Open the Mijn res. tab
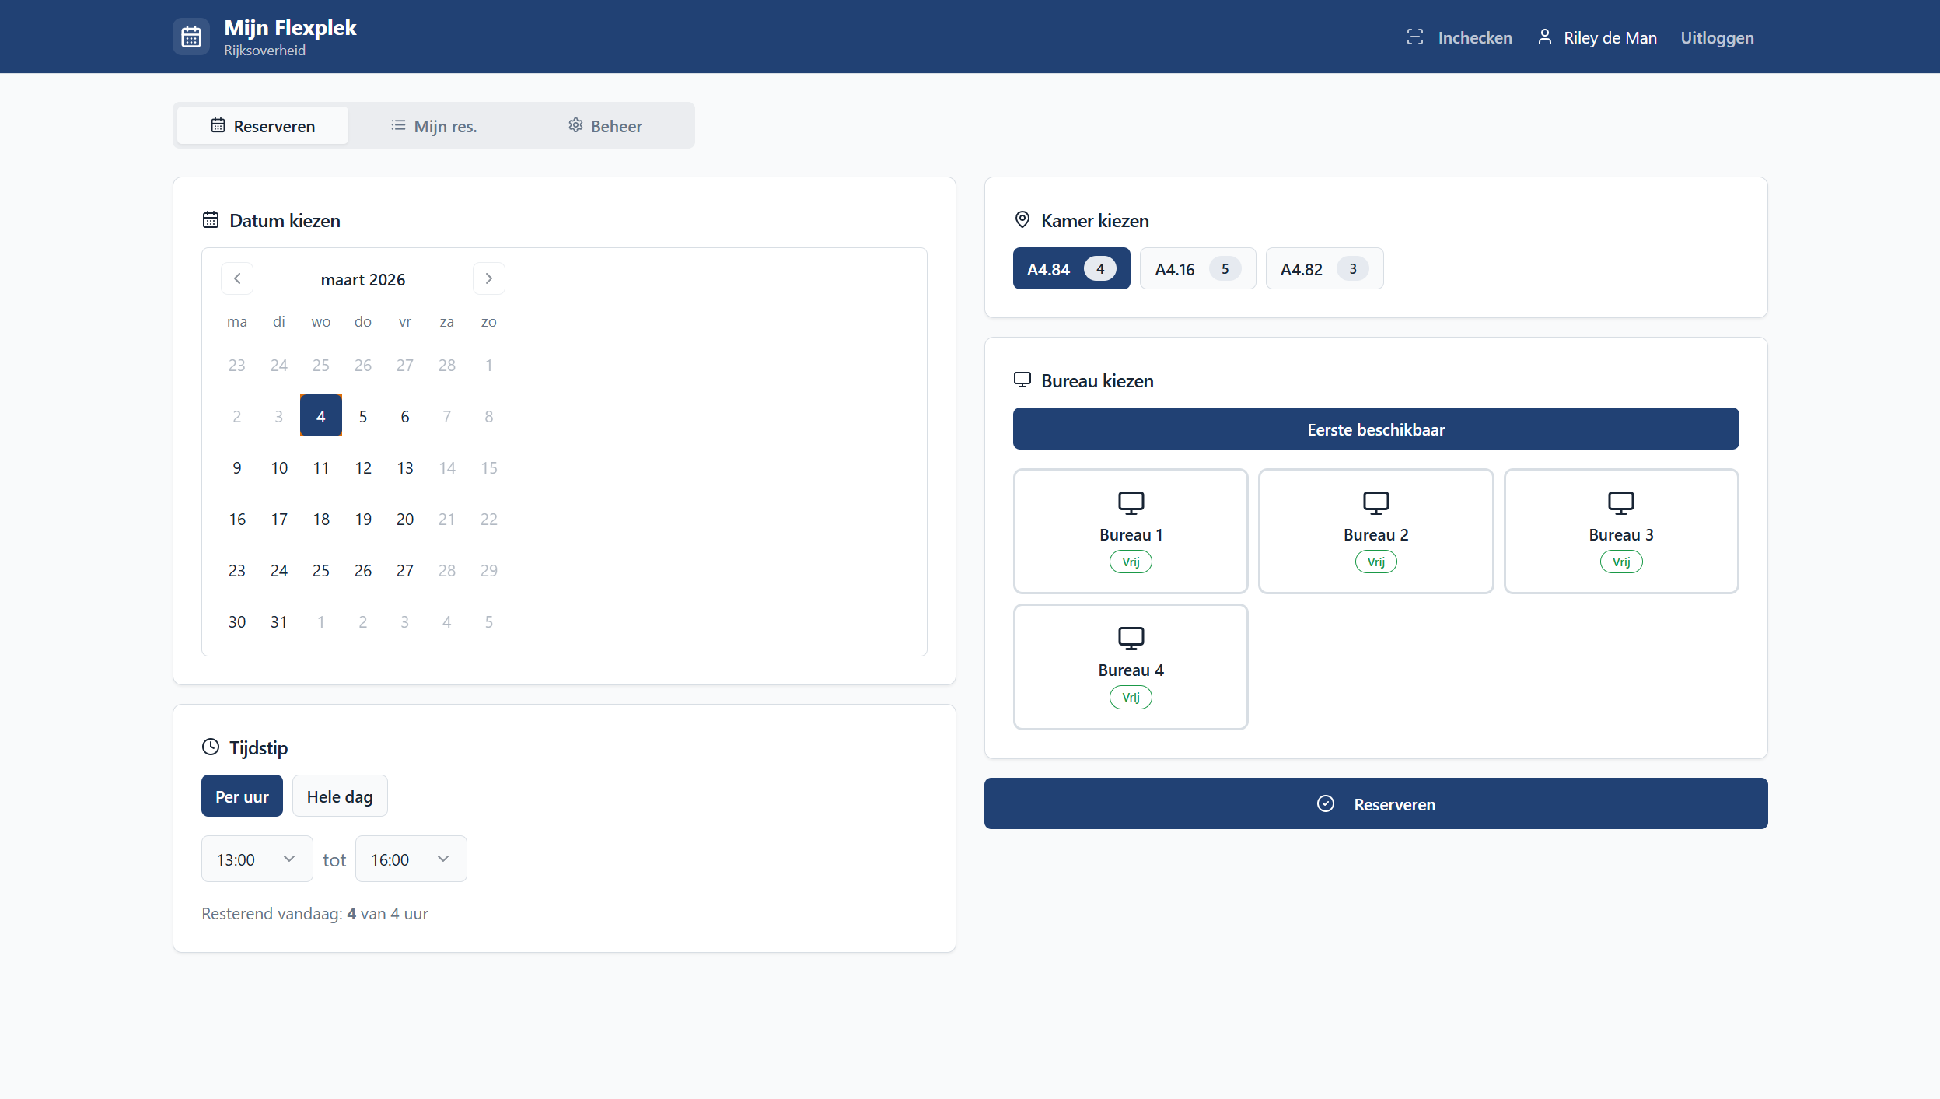Screen dimensions: 1940x1099 [434, 126]
